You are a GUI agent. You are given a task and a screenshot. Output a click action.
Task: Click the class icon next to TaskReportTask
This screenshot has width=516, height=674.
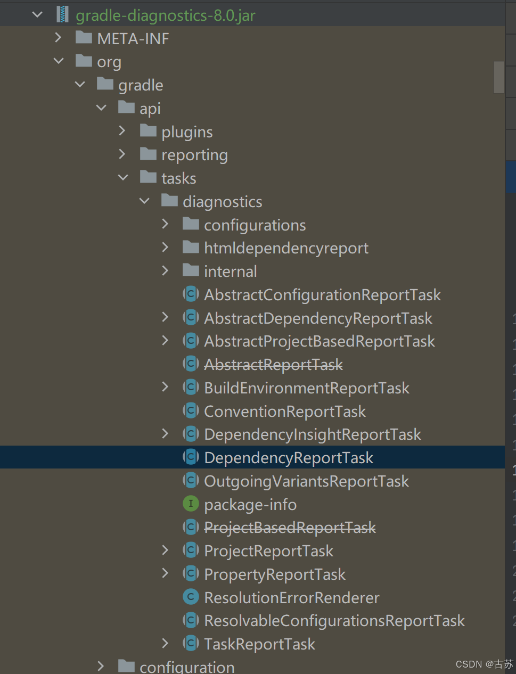pos(191,643)
